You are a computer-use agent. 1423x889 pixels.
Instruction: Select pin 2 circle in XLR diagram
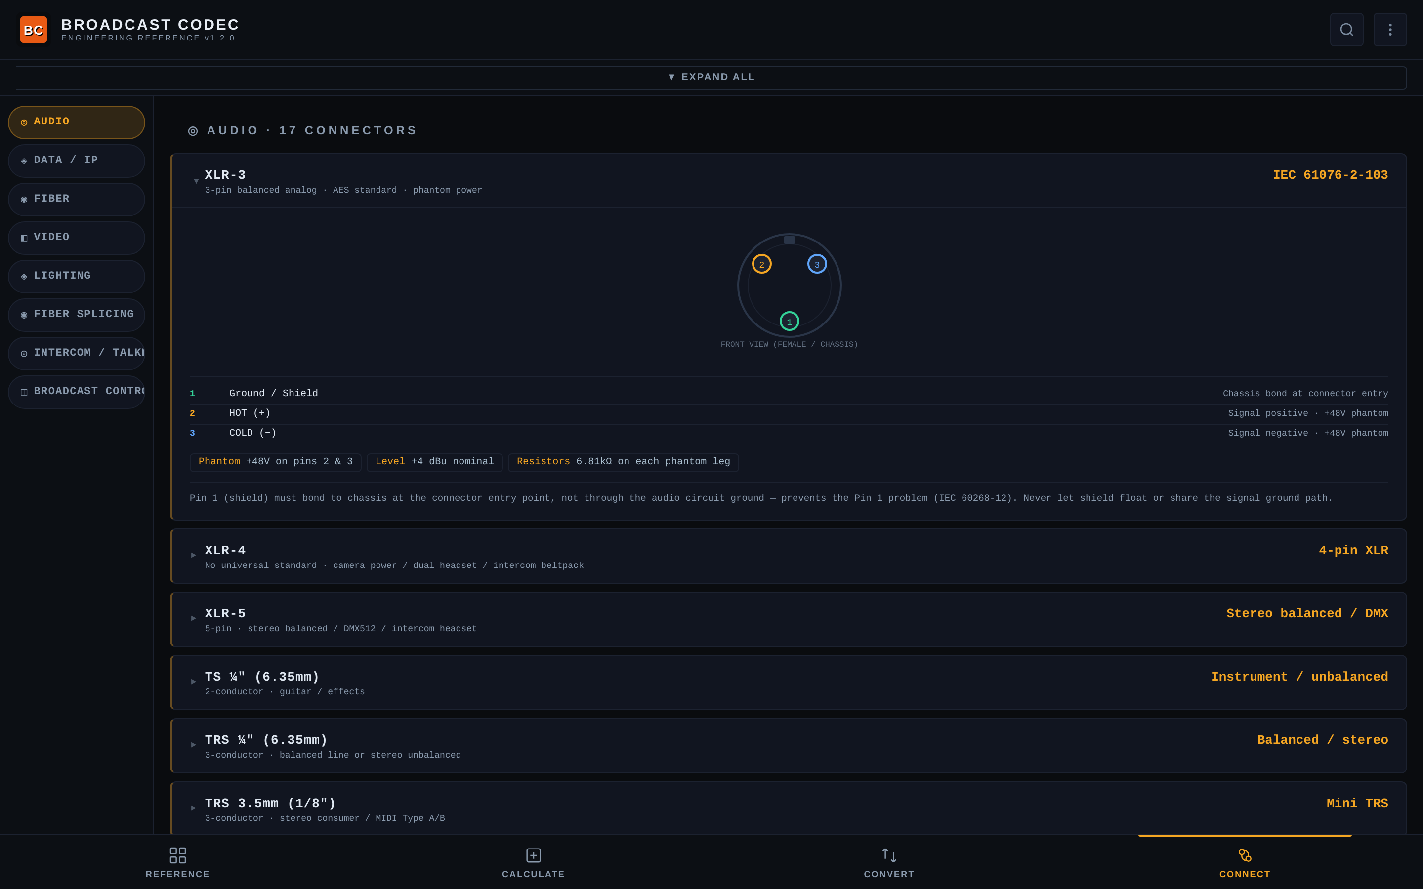click(x=761, y=264)
